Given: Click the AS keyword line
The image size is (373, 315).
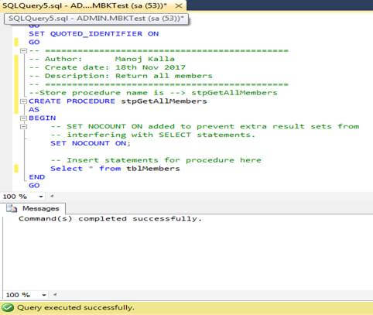Looking at the screenshot, I should [34, 110].
